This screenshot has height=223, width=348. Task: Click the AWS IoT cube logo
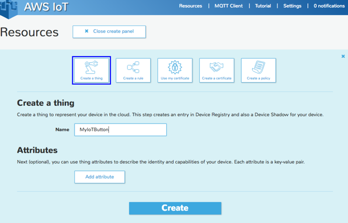click(x=8, y=6)
